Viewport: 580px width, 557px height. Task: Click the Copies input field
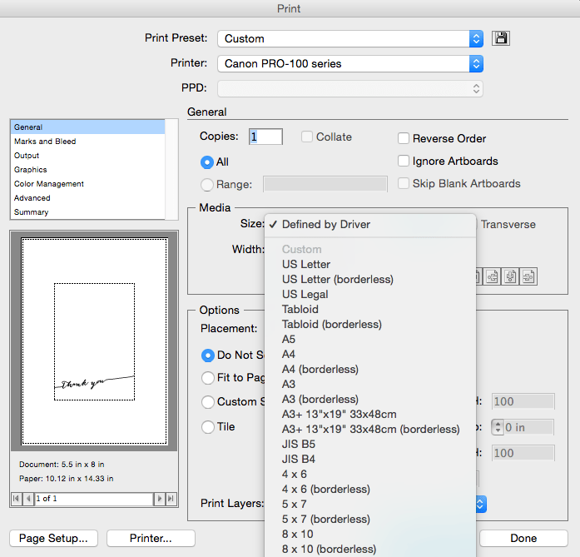265,137
